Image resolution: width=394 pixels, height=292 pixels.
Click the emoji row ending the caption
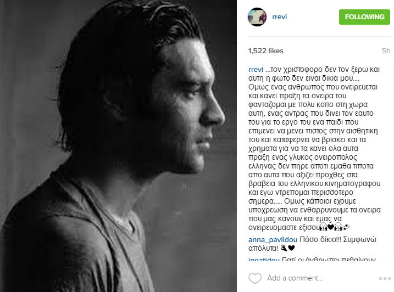[334, 227]
